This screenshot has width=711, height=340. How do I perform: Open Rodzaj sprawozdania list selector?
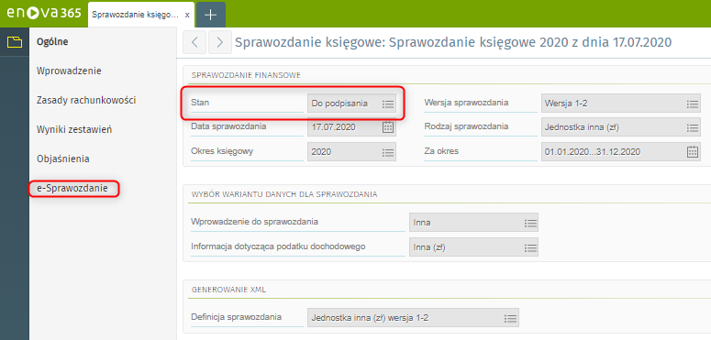692,127
